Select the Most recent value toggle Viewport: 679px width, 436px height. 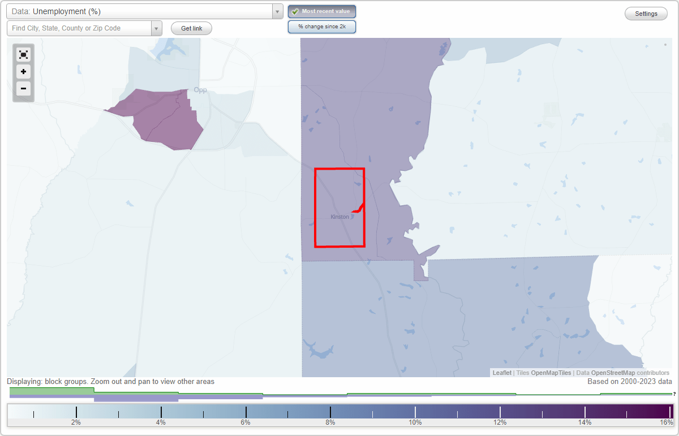pos(322,11)
